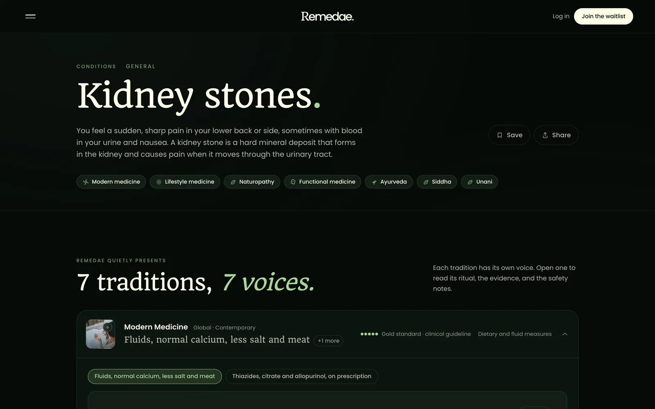
Task: Click the Log in link
Action: point(561,16)
